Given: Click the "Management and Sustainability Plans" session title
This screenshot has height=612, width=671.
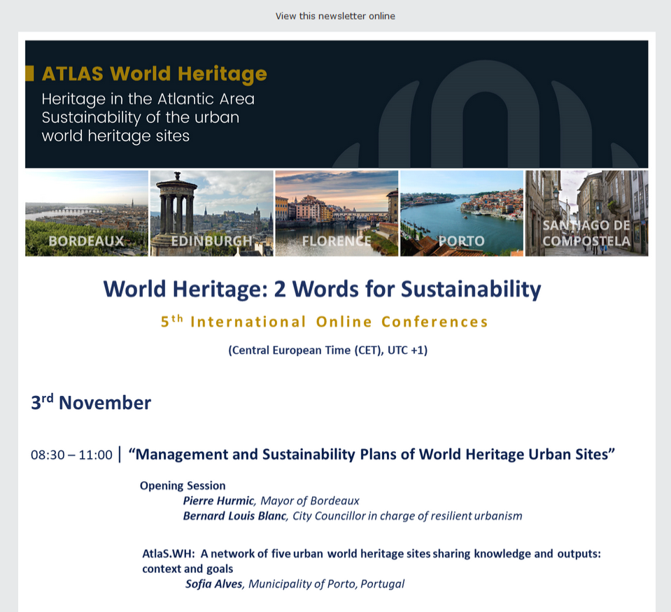Looking at the screenshot, I should (x=372, y=454).
